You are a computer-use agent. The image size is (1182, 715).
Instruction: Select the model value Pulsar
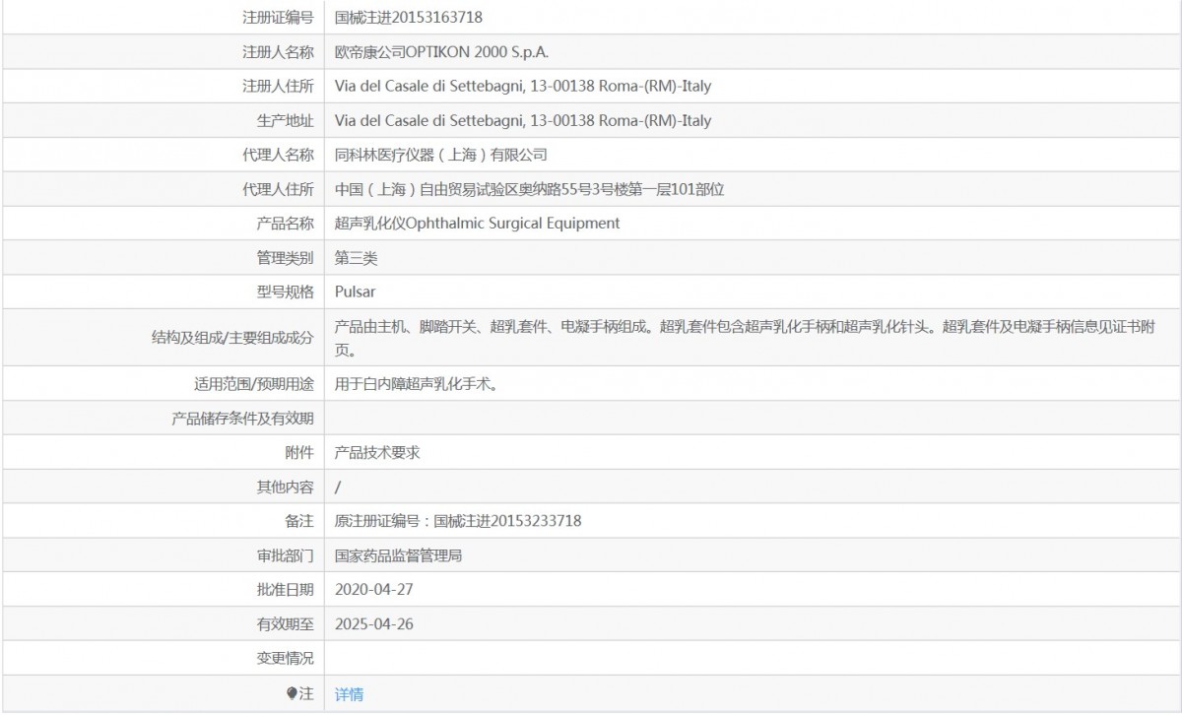click(x=355, y=292)
